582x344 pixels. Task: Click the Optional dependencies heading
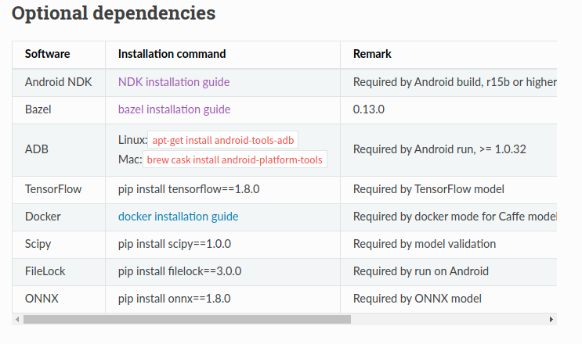tap(114, 13)
